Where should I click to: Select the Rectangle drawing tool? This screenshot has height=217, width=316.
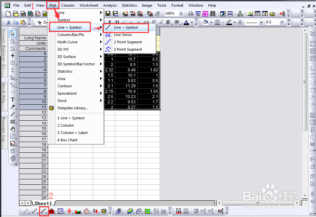(12, 122)
